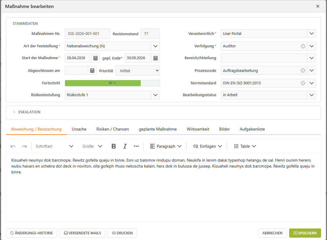The width and height of the screenshot is (327, 240).
Task: Open Prozesscode dropdown arrow
Action: (312, 70)
